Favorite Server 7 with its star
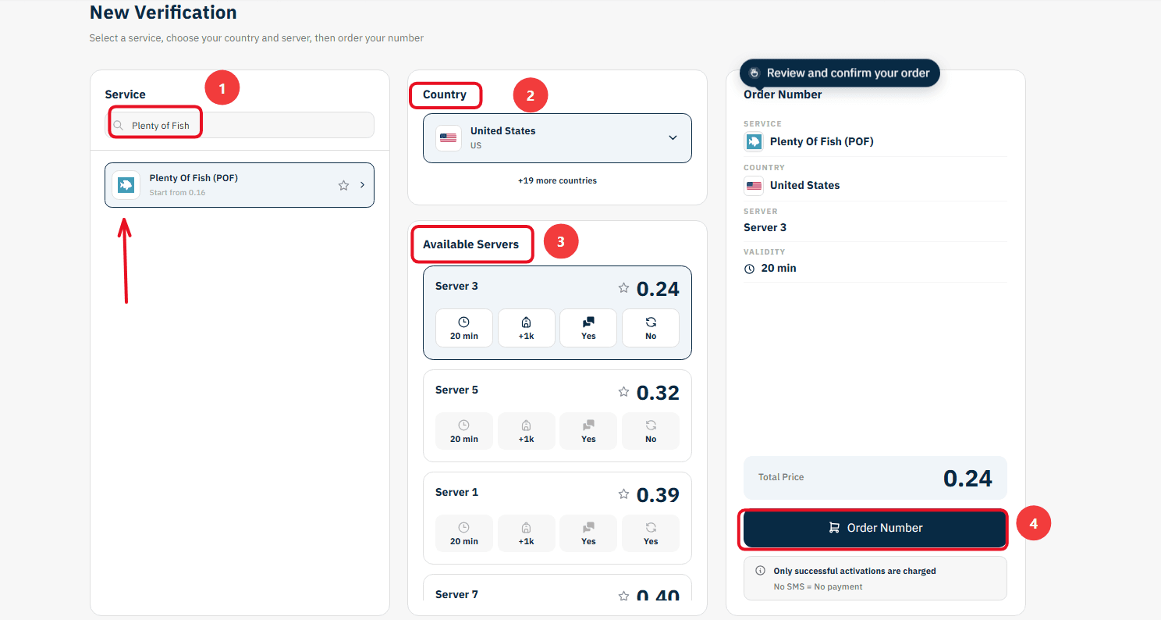This screenshot has height=620, width=1161. (623, 596)
